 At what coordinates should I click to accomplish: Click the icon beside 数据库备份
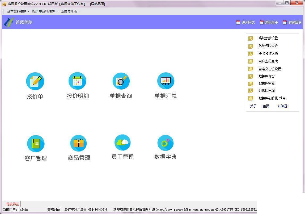pyautogui.click(x=251, y=76)
